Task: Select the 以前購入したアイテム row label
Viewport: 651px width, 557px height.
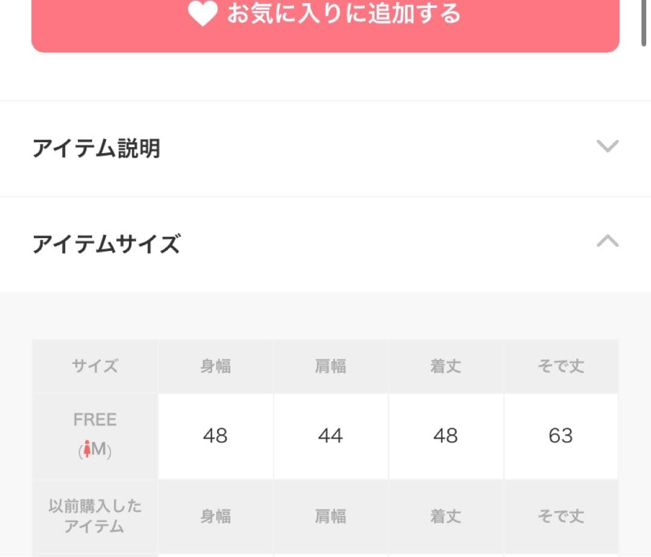Action: point(95,516)
